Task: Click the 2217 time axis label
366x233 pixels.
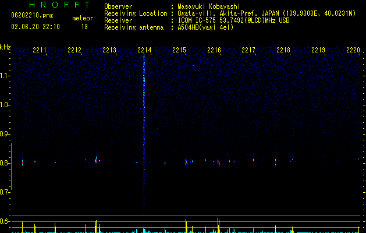Action: click(248, 50)
